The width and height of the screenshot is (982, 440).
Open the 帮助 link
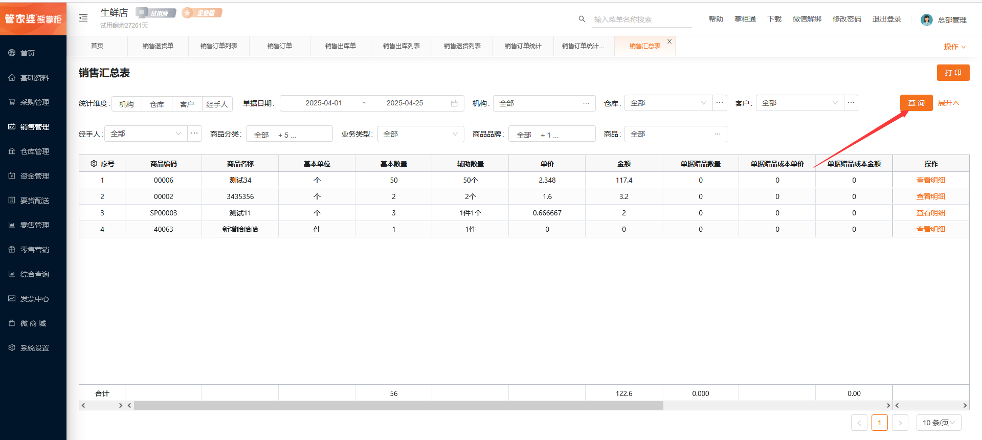716,19
